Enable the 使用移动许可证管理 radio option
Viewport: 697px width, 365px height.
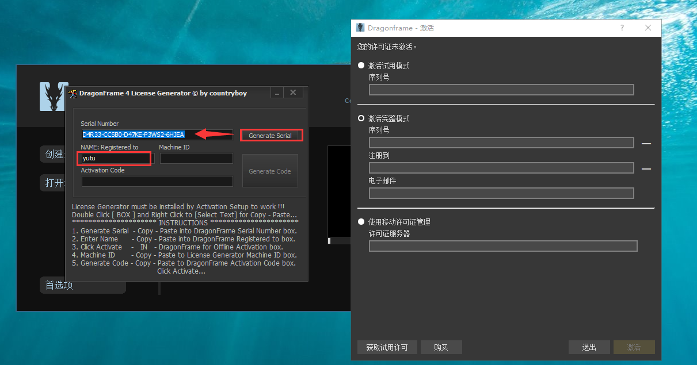click(361, 222)
